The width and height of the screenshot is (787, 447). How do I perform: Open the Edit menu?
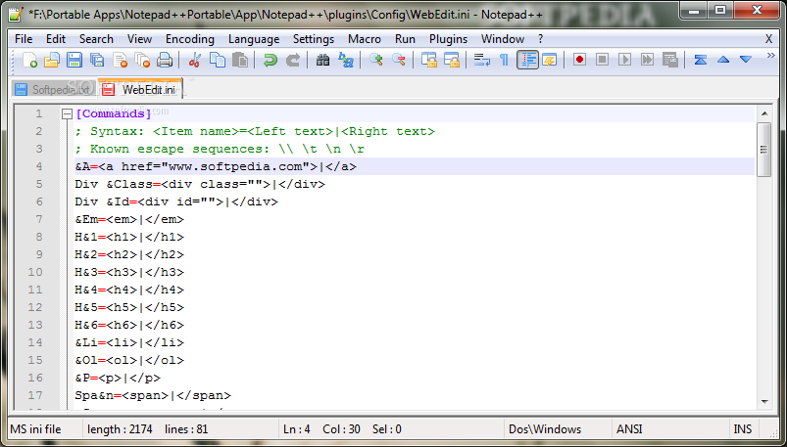(x=56, y=39)
